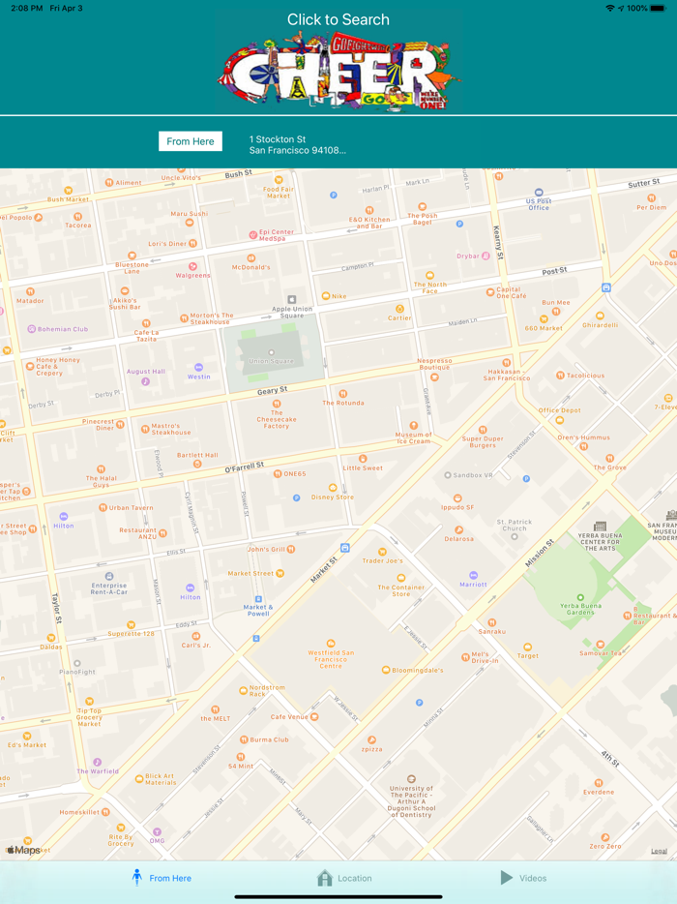Tap the PianoFight marker
This screenshot has height=904, width=677.
point(77,664)
